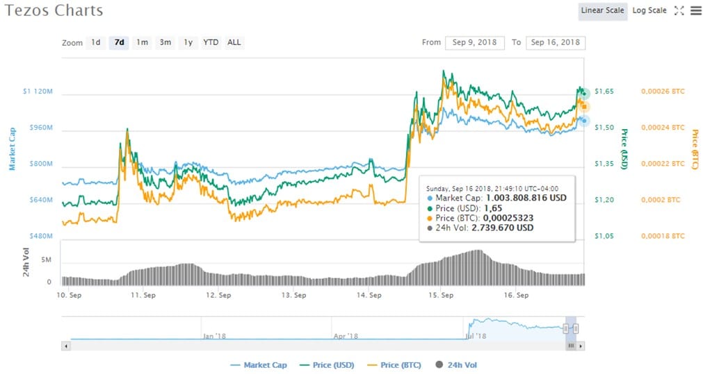Click the '$1,35' price axis label
This screenshot has height=374, width=703.
click(604, 164)
